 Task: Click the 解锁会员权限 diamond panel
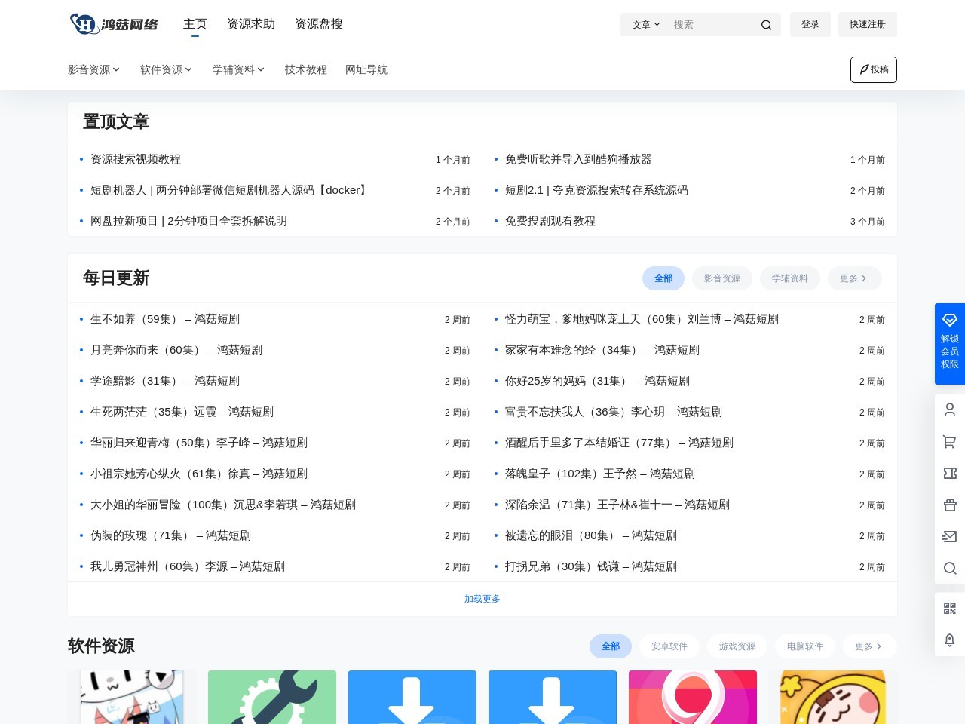950,344
